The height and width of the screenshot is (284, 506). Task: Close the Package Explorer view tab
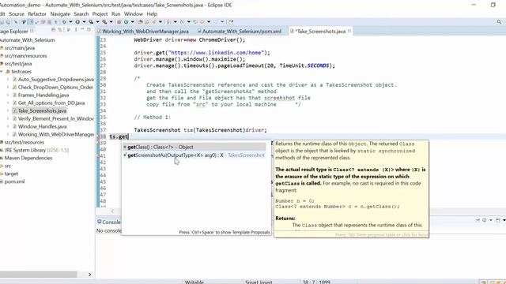click(x=32, y=31)
